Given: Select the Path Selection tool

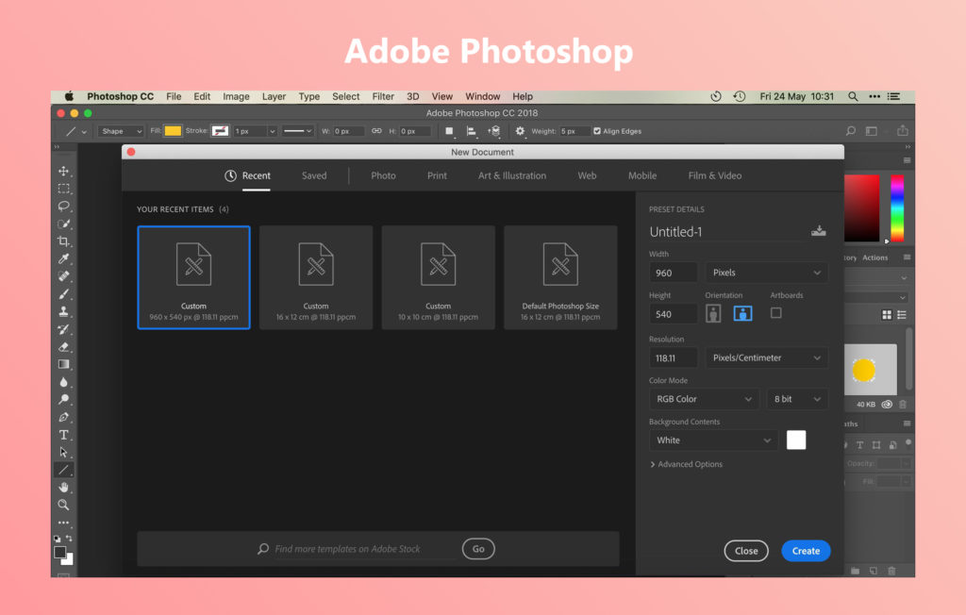Looking at the screenshot, I should point(63,453).
